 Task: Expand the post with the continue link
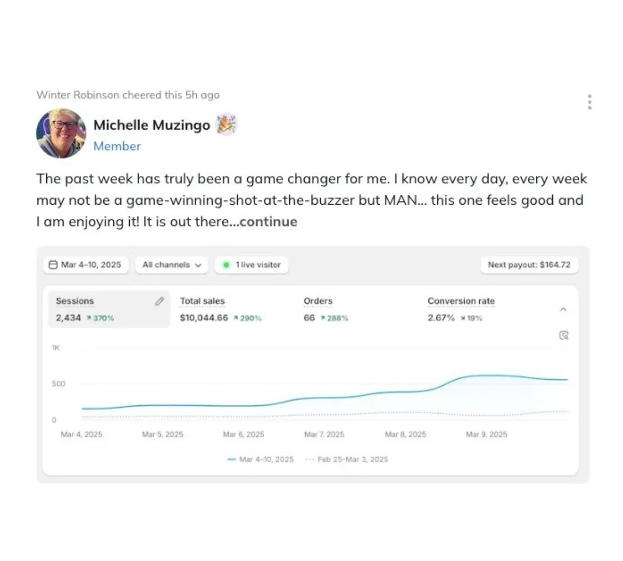point(268,222)
